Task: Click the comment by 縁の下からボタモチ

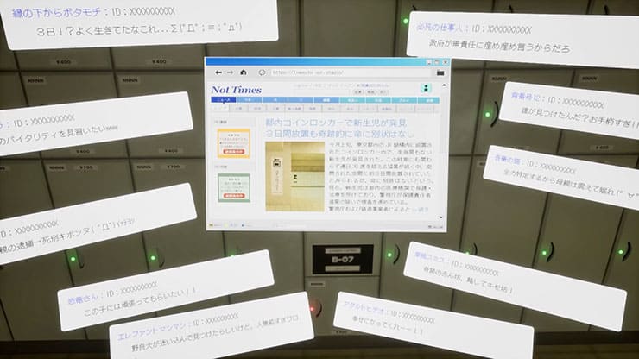Action: point(139,22)
